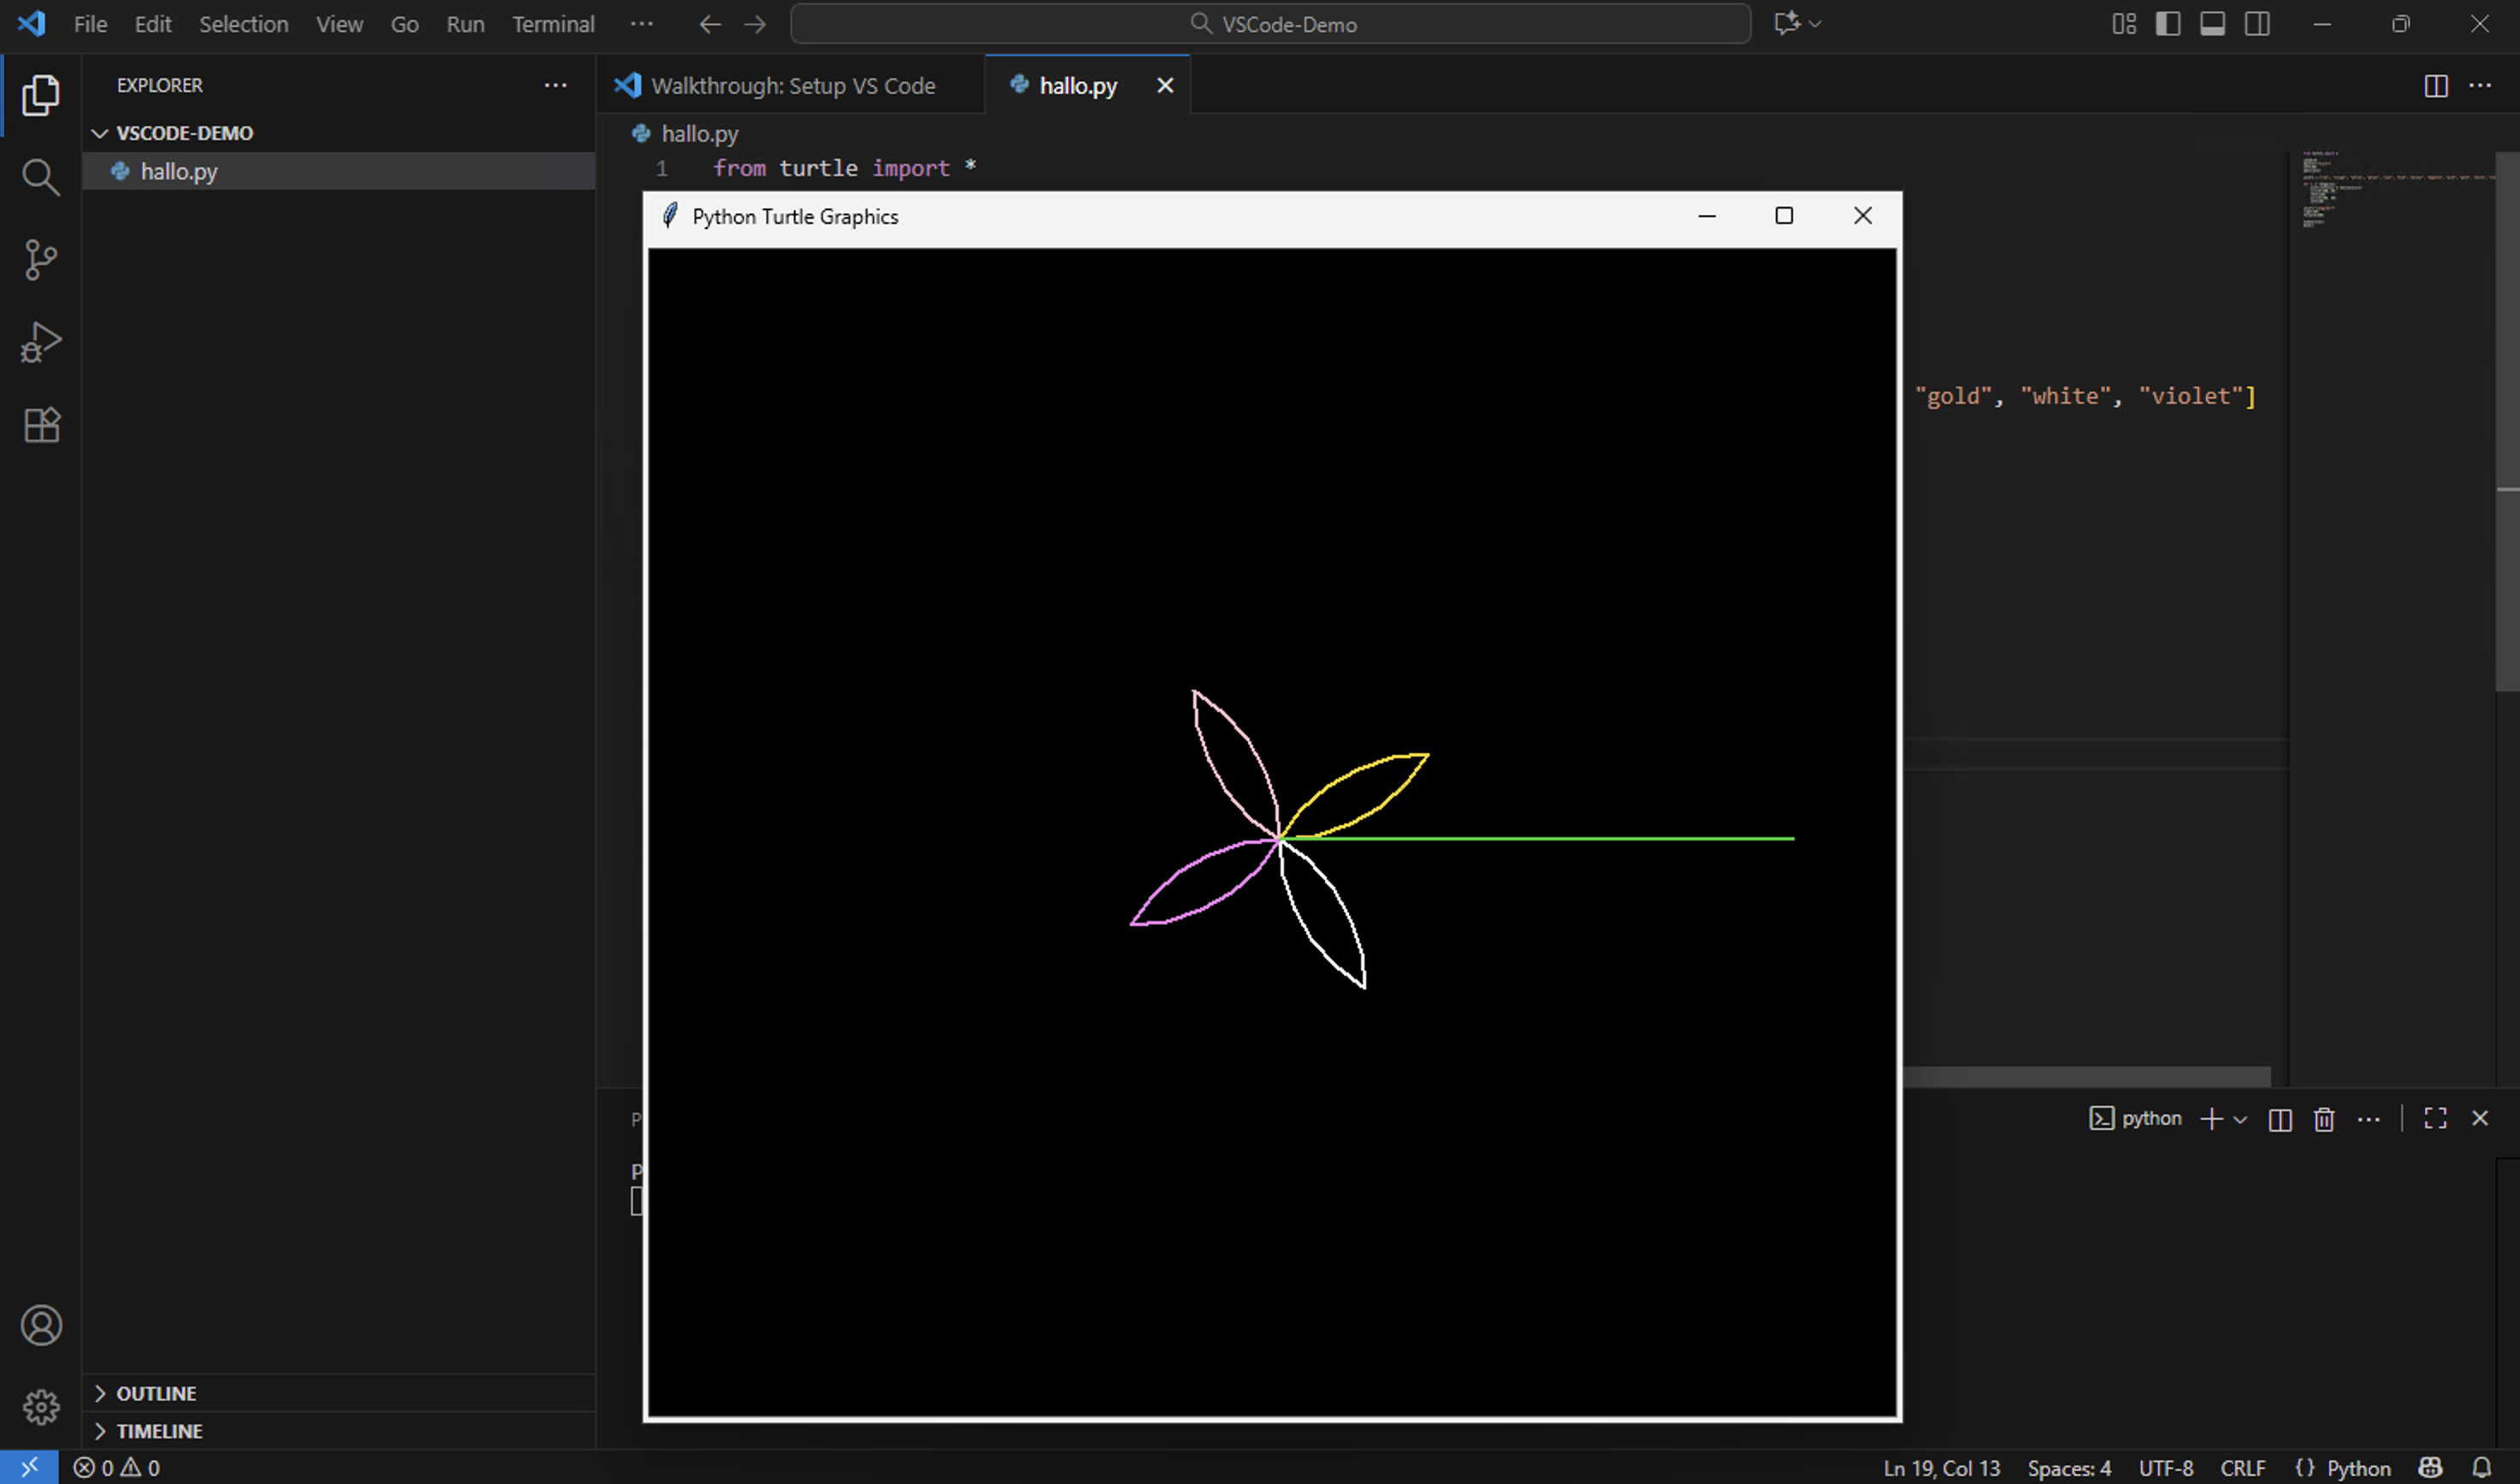Split the editor to the right
The height and width of the screenshot is (1484, 2520).
[2435, 86]
